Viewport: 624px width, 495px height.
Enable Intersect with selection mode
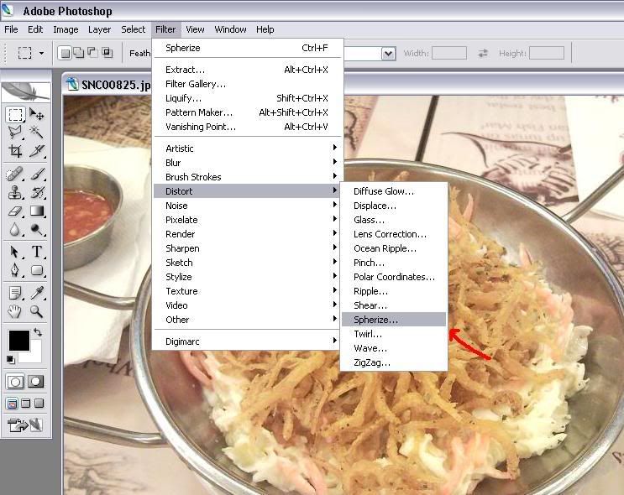click(107, 53)
